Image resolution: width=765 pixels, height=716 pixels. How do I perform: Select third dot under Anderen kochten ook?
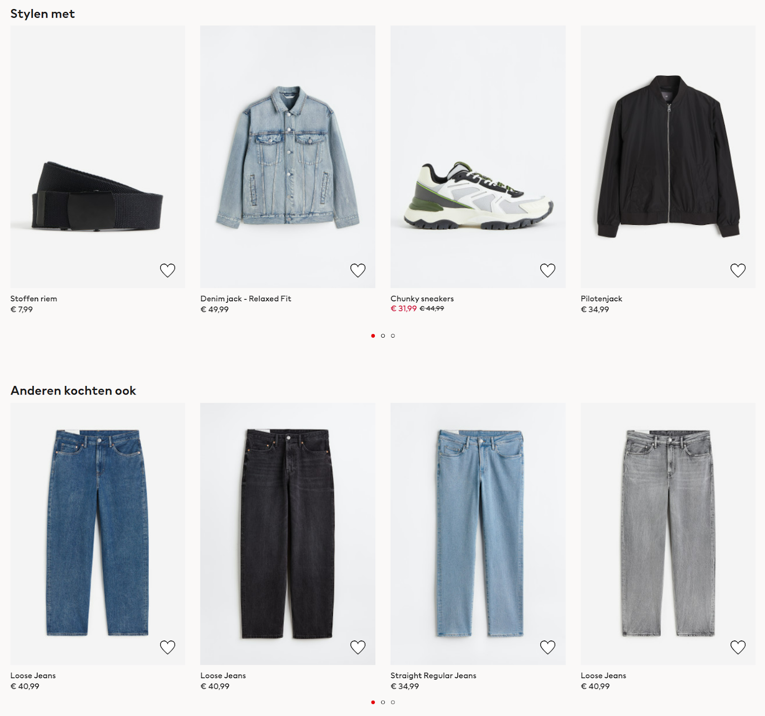393,702
